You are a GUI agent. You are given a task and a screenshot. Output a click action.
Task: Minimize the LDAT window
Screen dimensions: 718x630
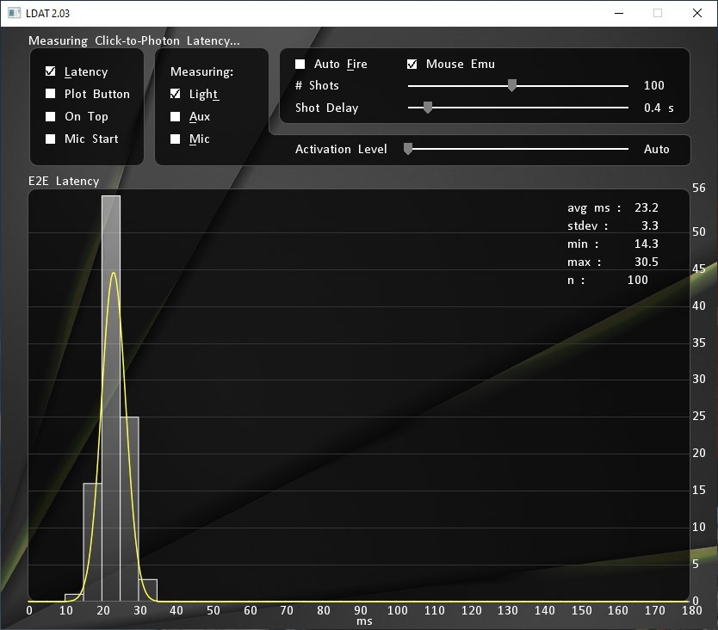pyautogui.click(x=618, y=13)
